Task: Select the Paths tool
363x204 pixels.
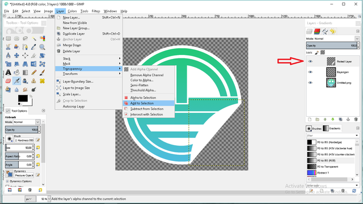Action: 25,47
